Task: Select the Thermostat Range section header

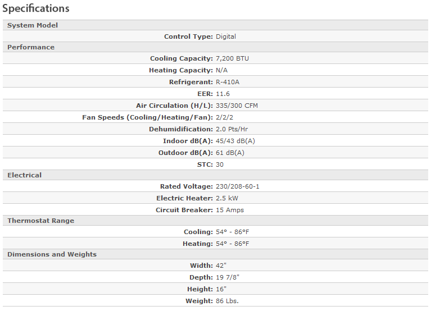Action: click(x=40, y=221)
